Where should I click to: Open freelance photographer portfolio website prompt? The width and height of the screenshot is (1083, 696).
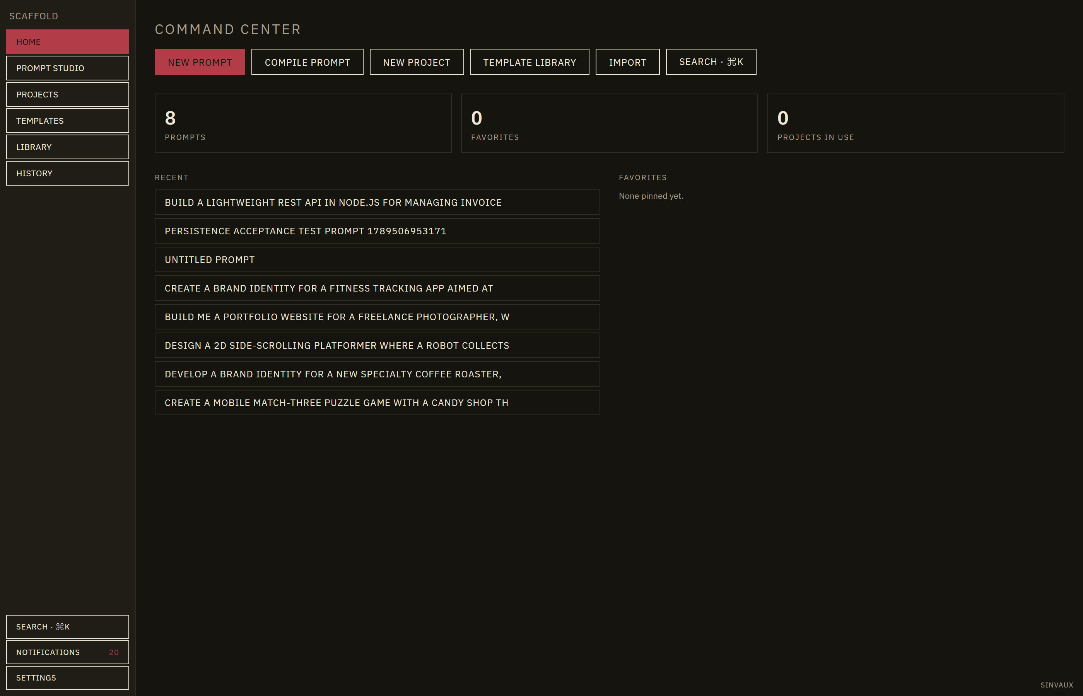[378, 317]
